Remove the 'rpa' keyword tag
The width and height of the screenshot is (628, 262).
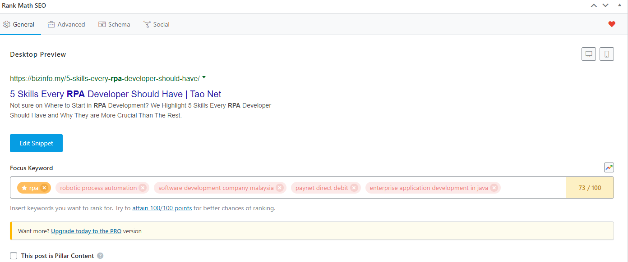coord(44,188)
